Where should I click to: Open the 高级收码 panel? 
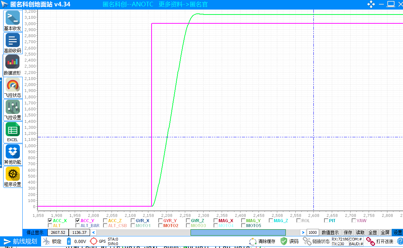pos(13,43)
